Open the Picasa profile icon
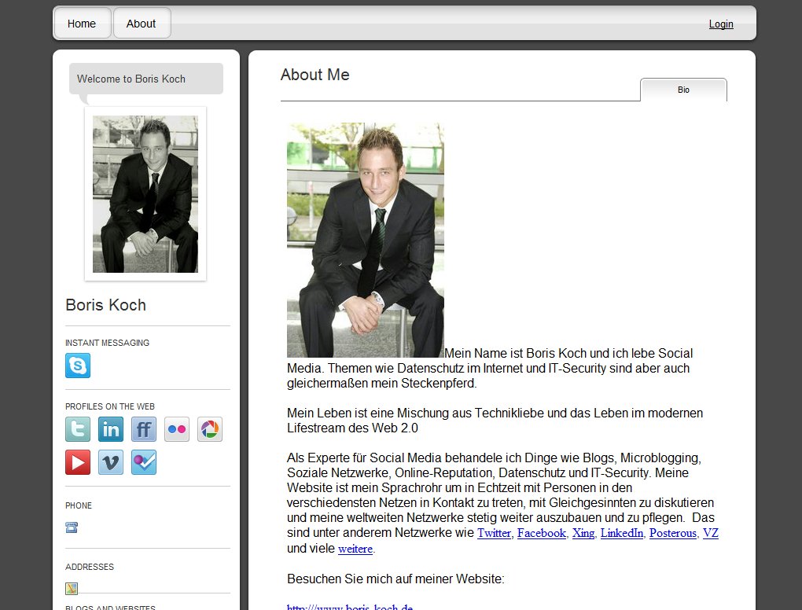Image resolution: width=802 pixels, height=610 pixels. [210, 429]
